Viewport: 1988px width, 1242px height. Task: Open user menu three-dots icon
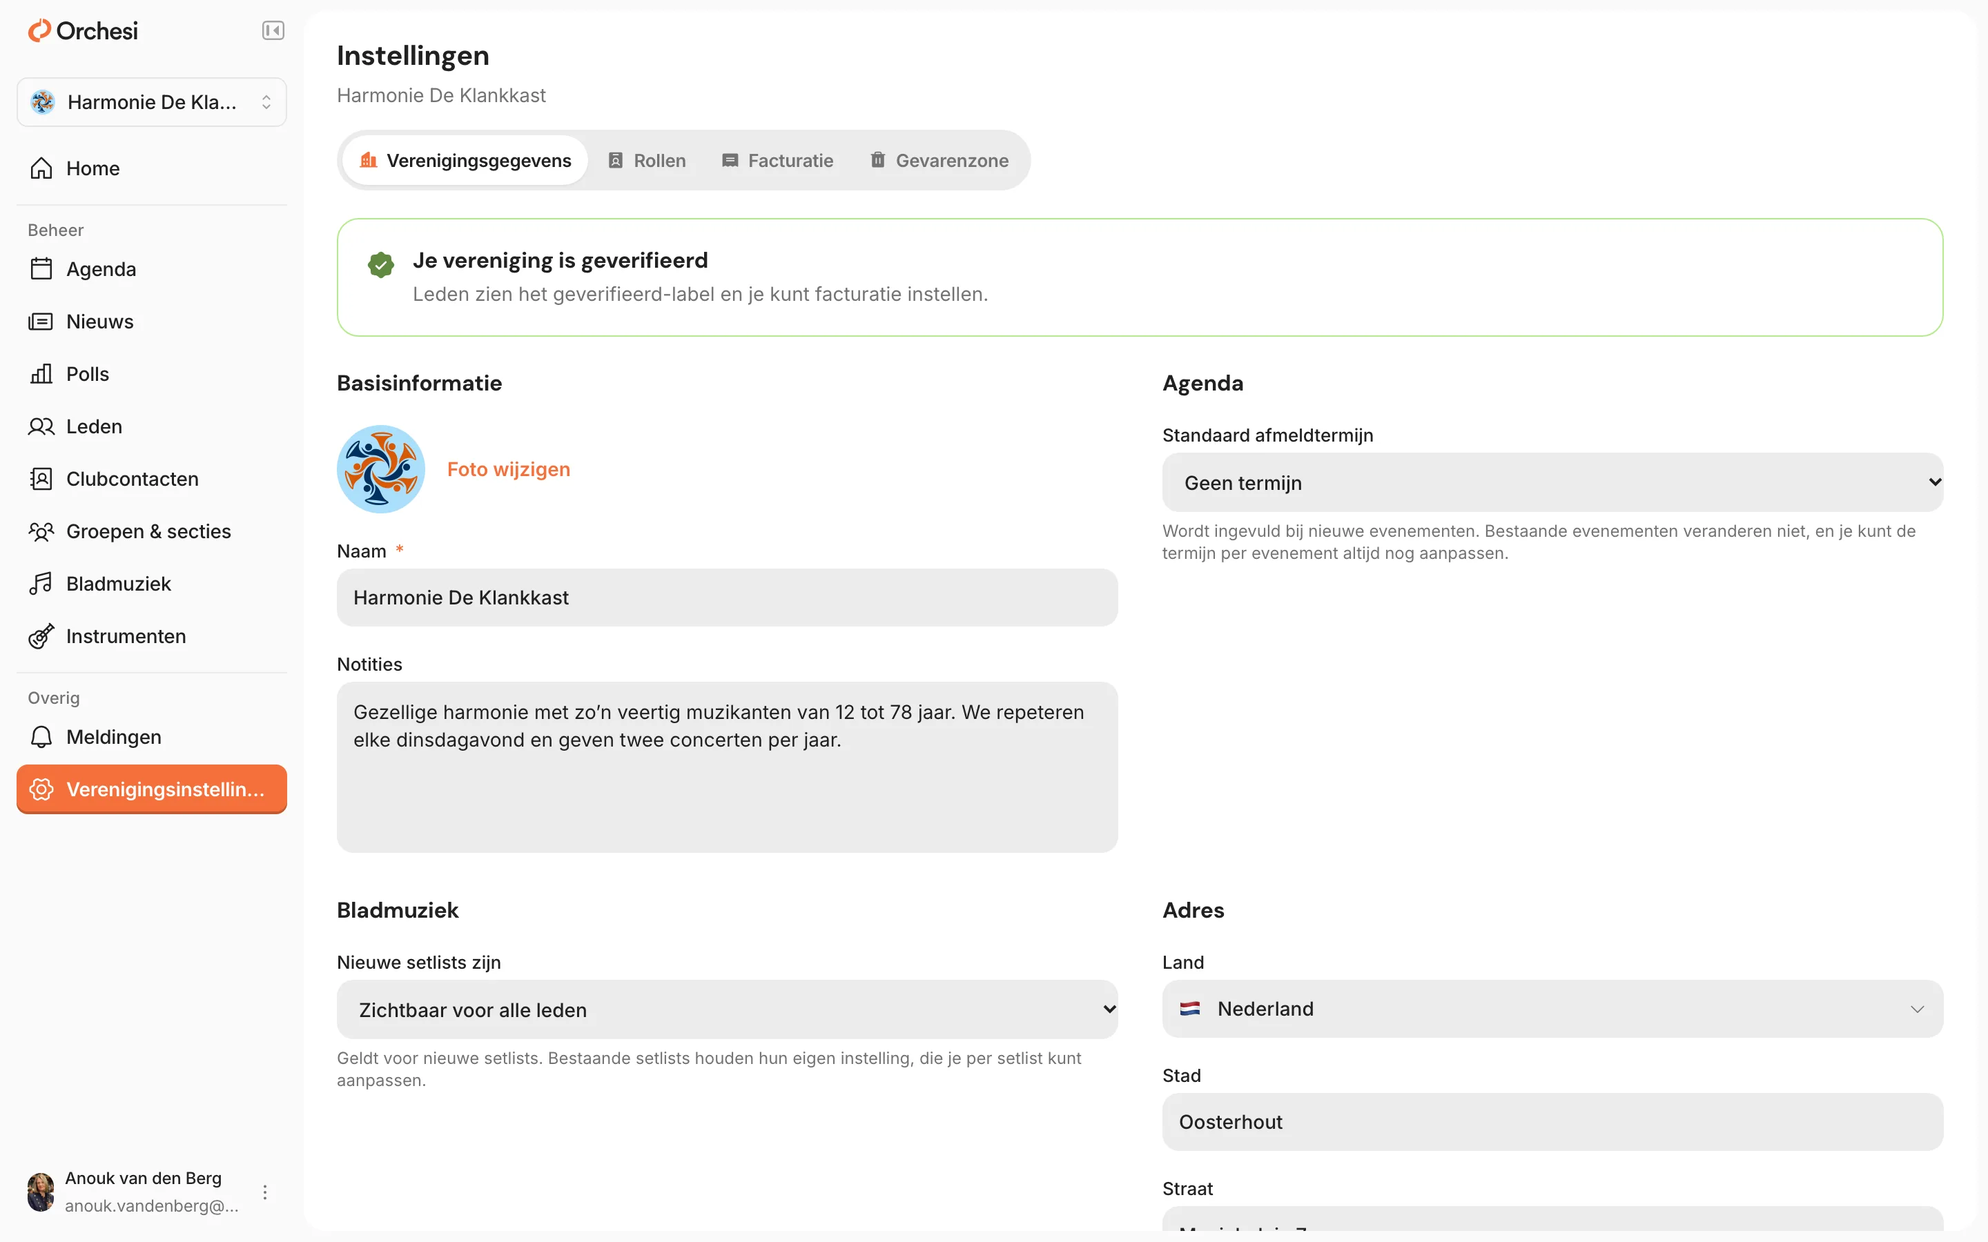point(264,1192)
